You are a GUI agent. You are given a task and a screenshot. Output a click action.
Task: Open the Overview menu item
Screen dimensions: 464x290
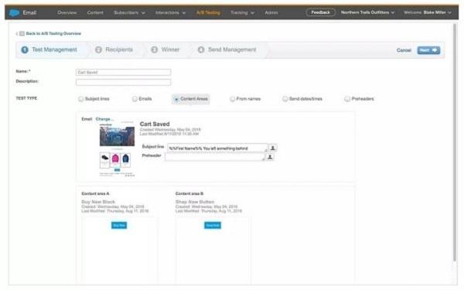(x=67, y=12)
